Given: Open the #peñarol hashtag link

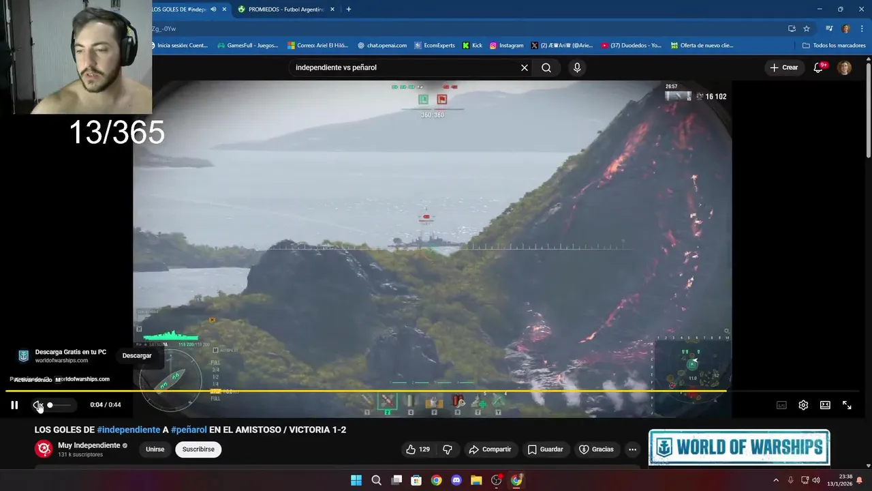Looking at the screenshot, I should click(x=189, y=430).
